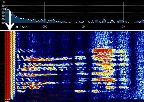Click the -10 dB scale label
The height and width of the screenshot is (102, 144).
[3, 6]
